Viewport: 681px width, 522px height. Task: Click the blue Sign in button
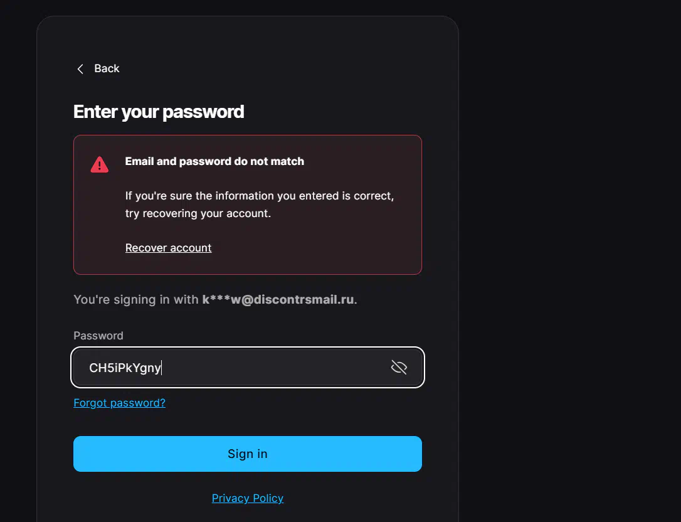pos(248,454)
